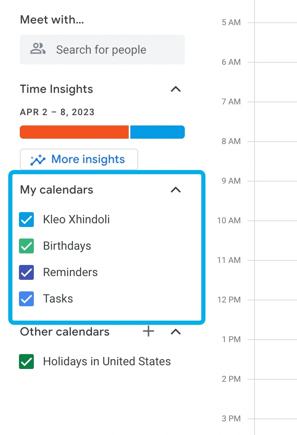
Task: Select the Kleo Xhindoli calendar label
Action: click(76, 220)
